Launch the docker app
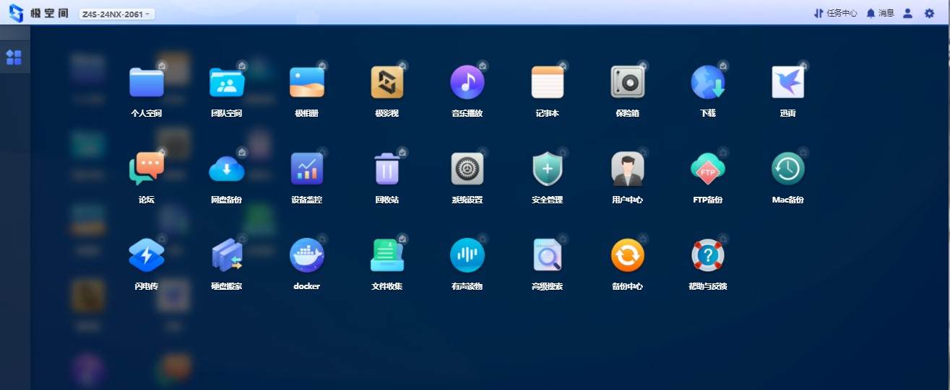The width and height of the screenshot is (950, 390). (x=307, y=255)
